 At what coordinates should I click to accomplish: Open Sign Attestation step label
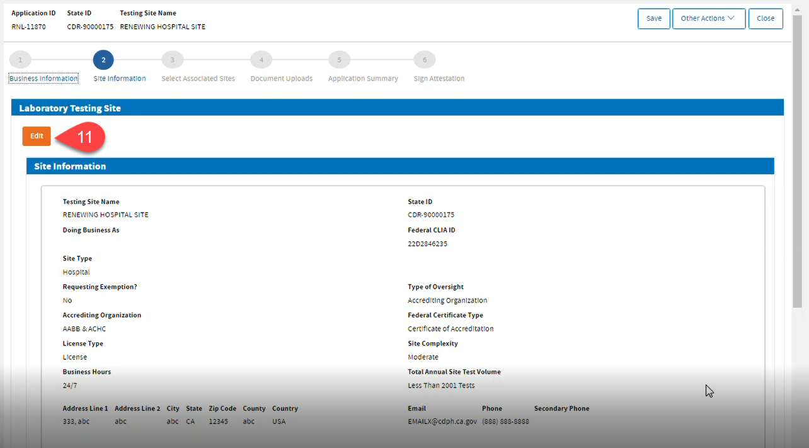tap(439, 79)
